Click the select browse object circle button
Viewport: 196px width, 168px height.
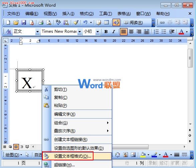point(190,136)
